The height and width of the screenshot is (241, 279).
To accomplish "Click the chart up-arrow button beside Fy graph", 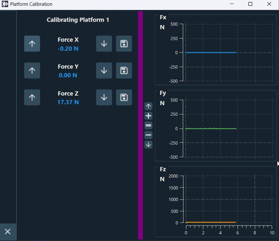I will (x=148, y=106).
